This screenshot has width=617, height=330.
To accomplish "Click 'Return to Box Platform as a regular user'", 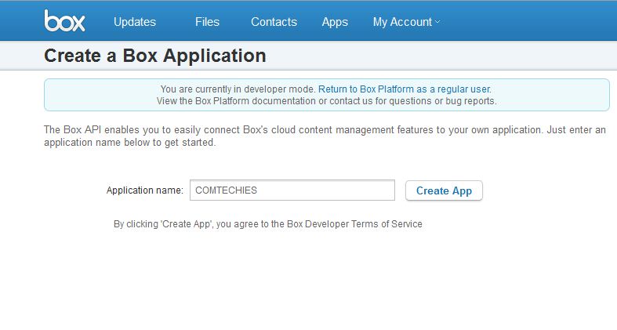I will click(x=405, y=89).
